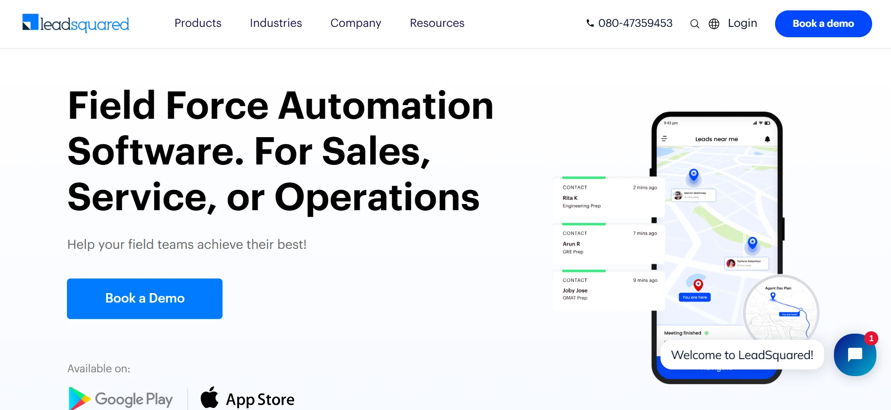The height and width of the screenshot is (410, 891).
Task: Click the LeadSquared logo
Action: coord(76,23)
